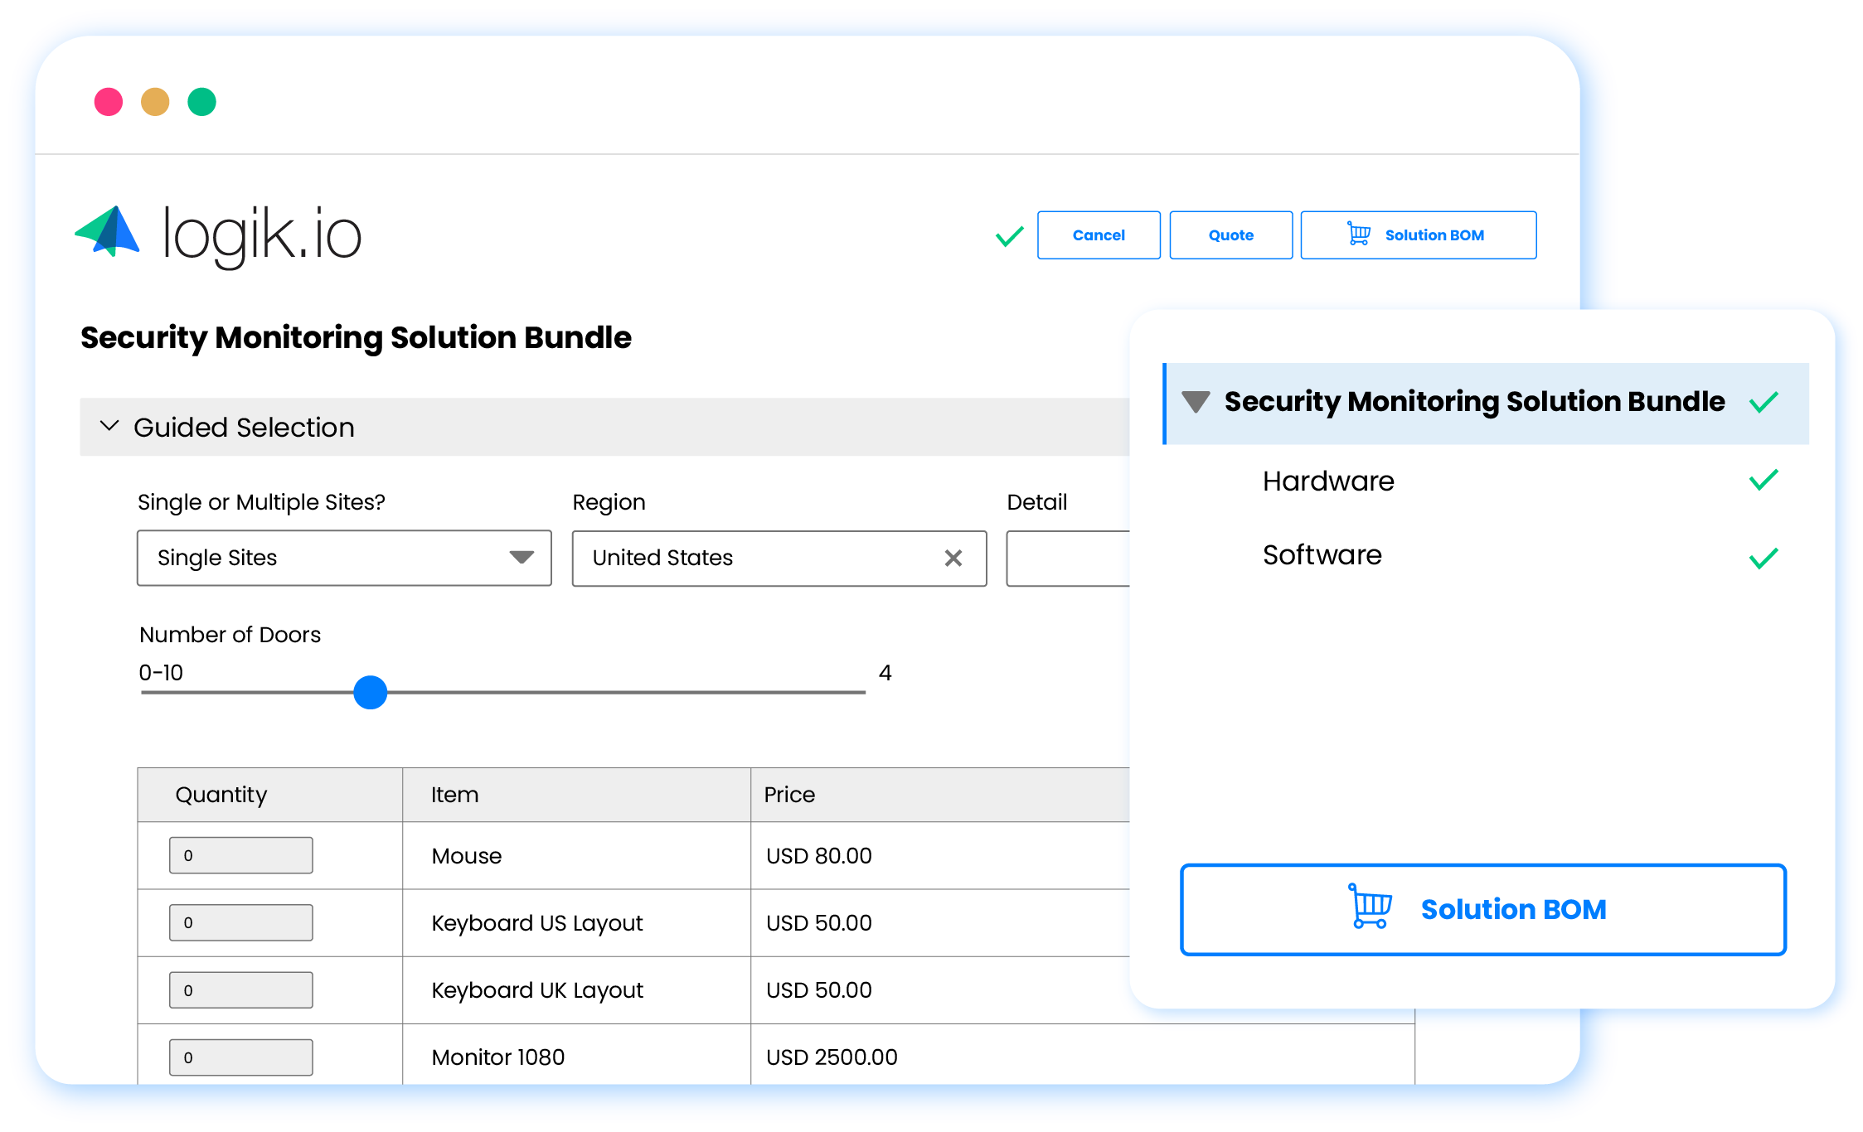The image size is (1863, 1132).
Task: Click the Cancel button
Action: coord(1099,235)
